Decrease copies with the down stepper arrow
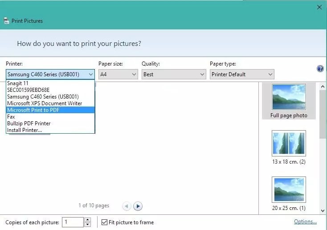This screenshot has width=327, height=230. coord(88,225)
